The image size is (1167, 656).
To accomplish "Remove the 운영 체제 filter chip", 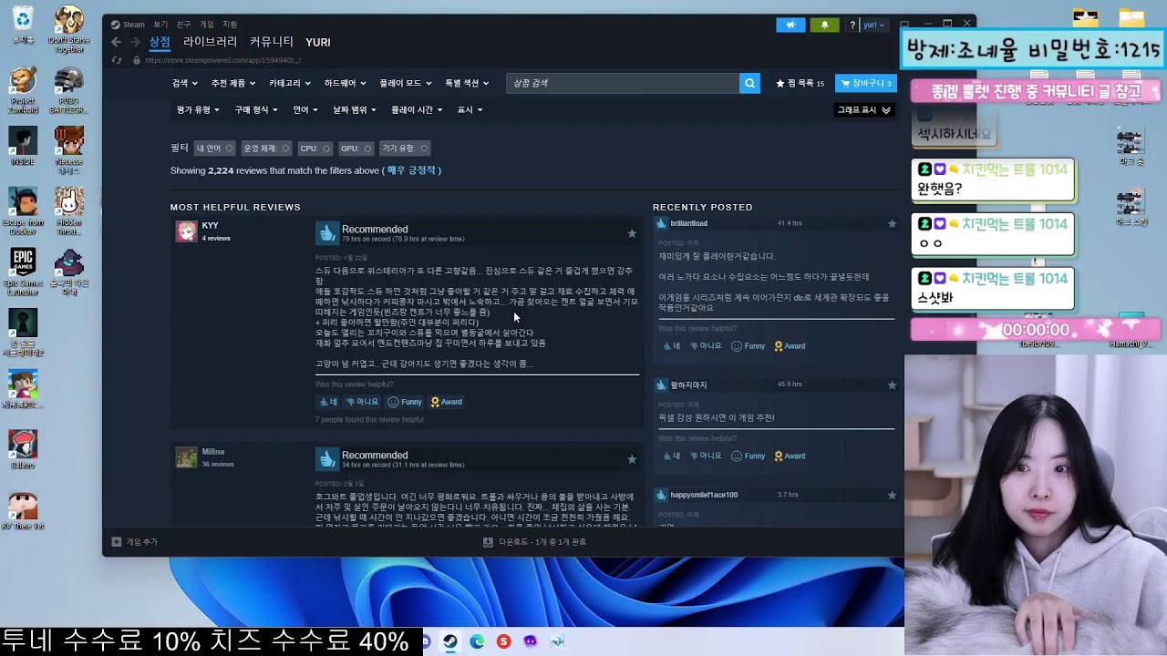I will pyautogui.click(x=285, y=148).
